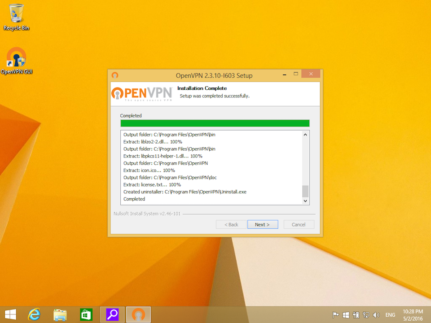Image resolution: width=431 pixels, height=323 pixels.
Task: Select the OpenVPN setup taskbar button
Action: pyautogui.click(x=139, y=314)
